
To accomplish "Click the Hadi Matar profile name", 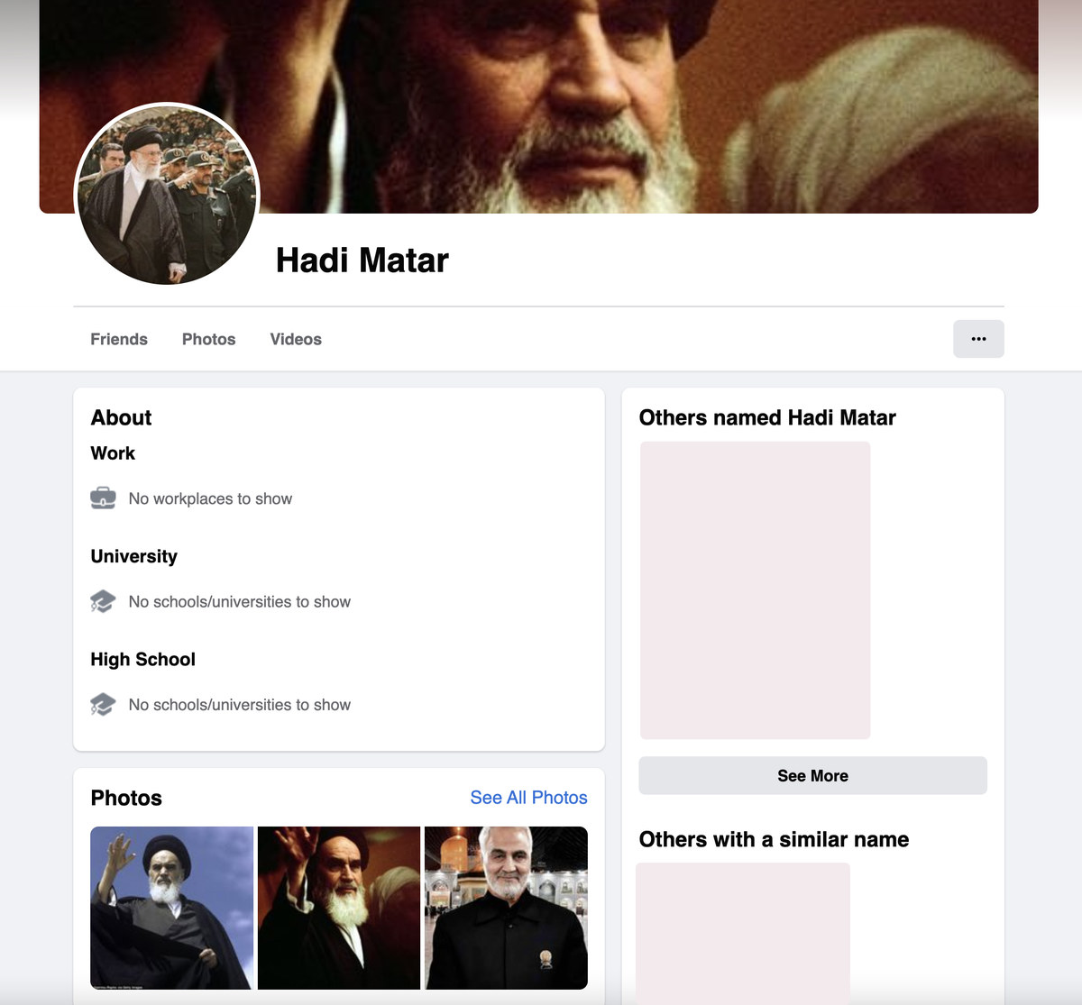I will (362, 260).
